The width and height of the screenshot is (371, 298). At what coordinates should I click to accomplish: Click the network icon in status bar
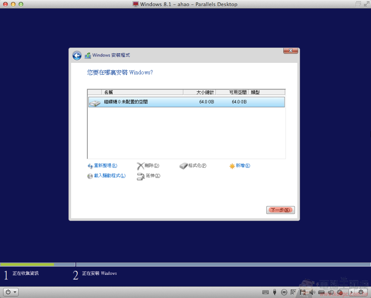pos(293,292)
